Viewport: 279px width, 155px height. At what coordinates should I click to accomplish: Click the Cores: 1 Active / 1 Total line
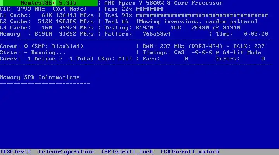(x=66, y=59)
